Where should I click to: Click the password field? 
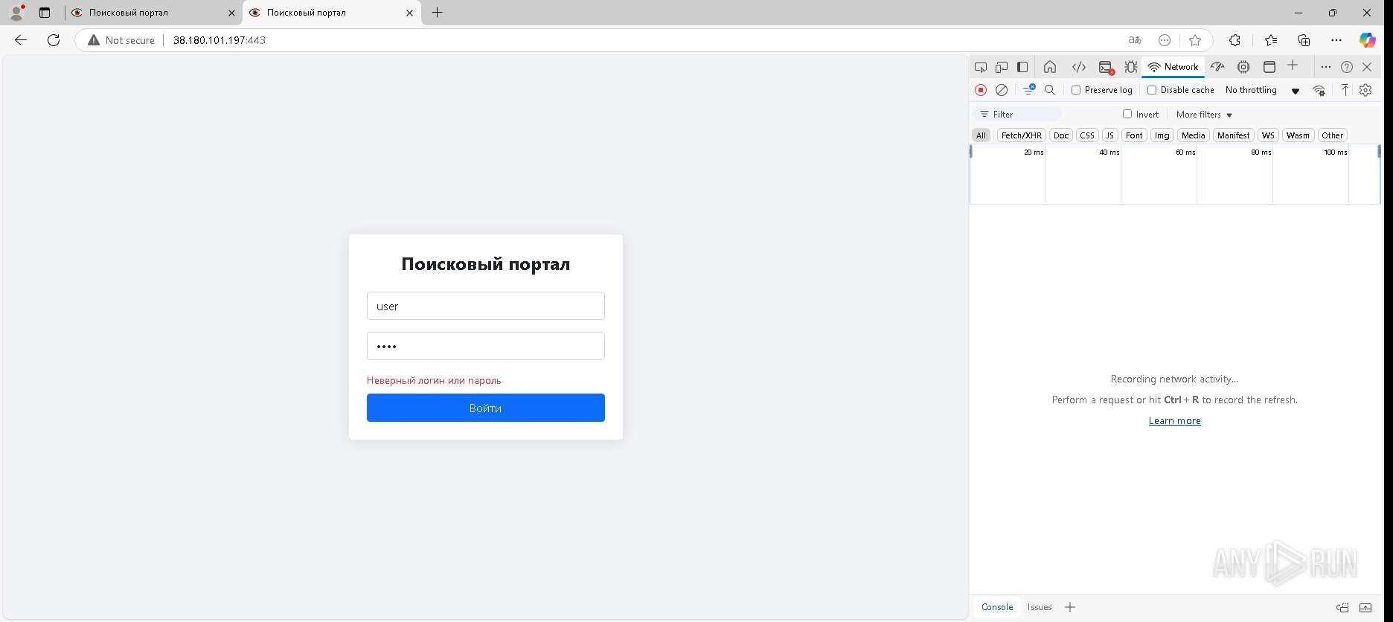[x=485, y=346]
